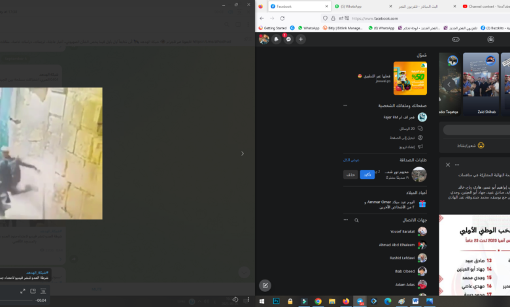Enable picture-in-picture in Telegram video player
This screenshot has width=510, height=307.
pos(33,291)
